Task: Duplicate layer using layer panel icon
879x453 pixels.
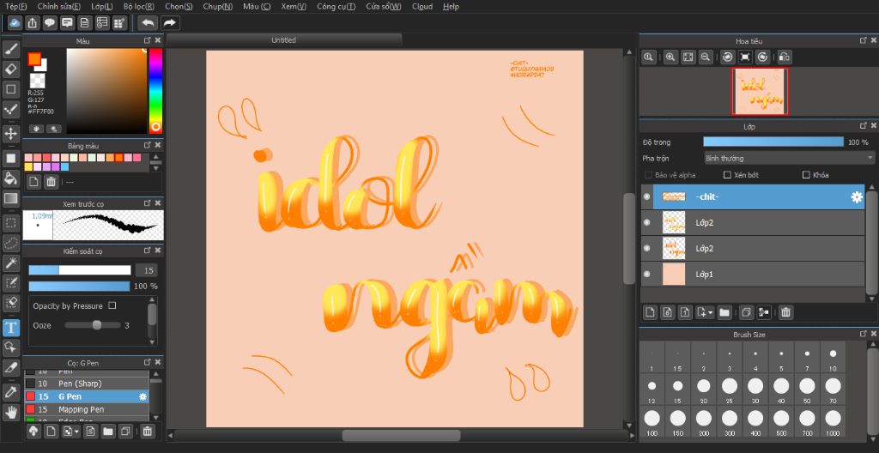Action: coord(746,312)
